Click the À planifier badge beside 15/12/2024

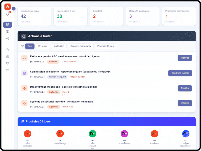[54, 92]
